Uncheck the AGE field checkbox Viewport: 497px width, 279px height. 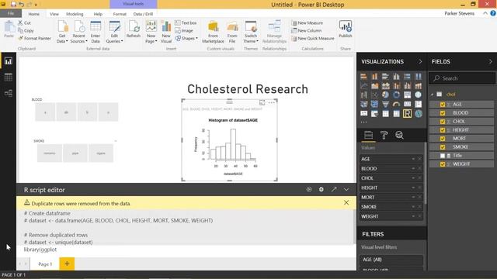point(443,105)
